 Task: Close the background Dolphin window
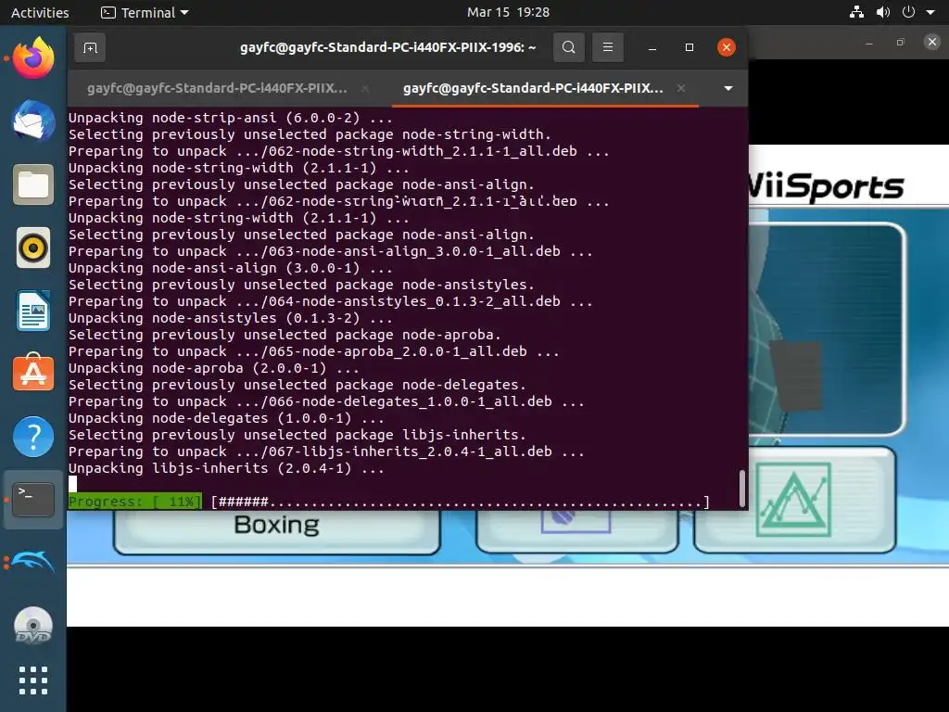(x=932, y=42)
